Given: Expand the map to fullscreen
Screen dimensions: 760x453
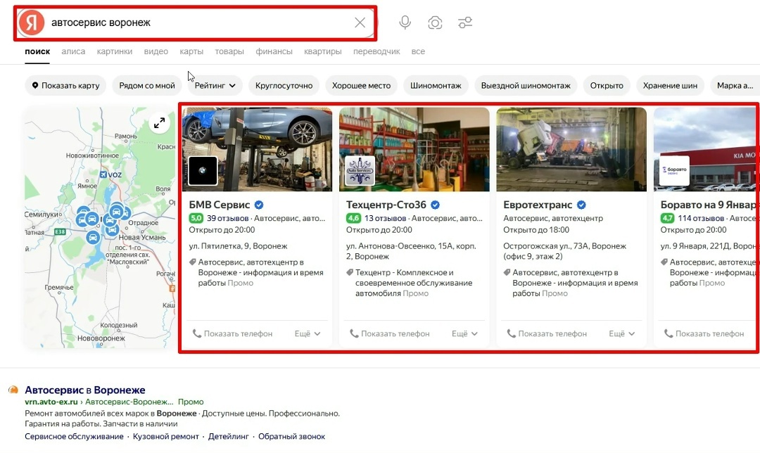Looking at the screenshot, I should 159,123.
